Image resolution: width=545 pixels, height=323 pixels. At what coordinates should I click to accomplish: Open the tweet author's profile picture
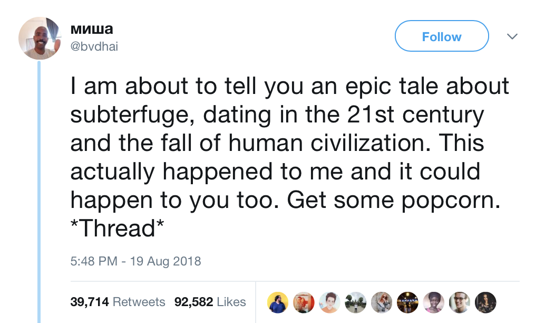click(40, 38)
